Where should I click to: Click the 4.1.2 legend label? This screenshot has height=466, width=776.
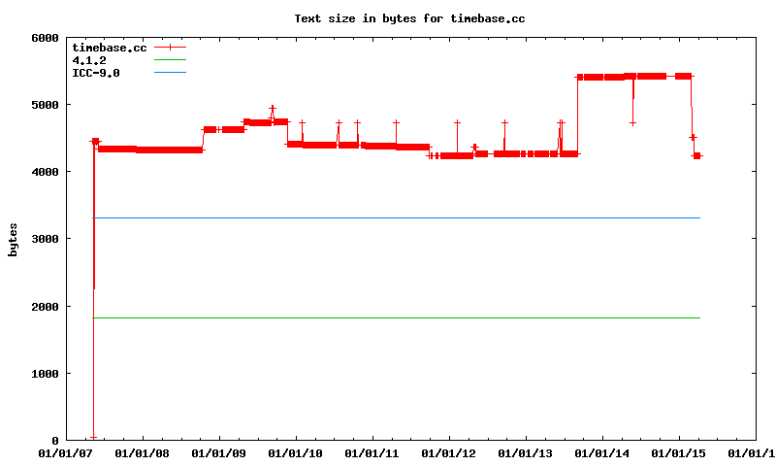(x=88, y=59)
